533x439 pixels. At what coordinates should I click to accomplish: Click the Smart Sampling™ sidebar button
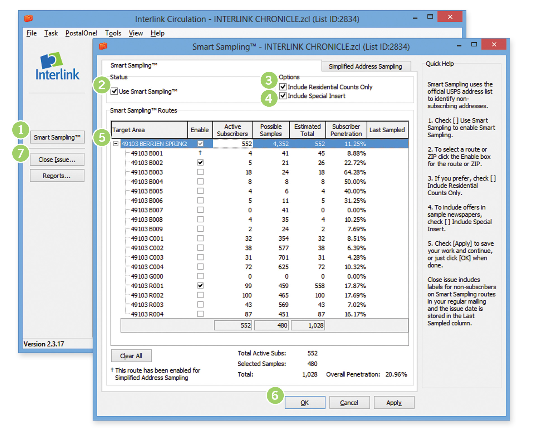coord(57,137)
